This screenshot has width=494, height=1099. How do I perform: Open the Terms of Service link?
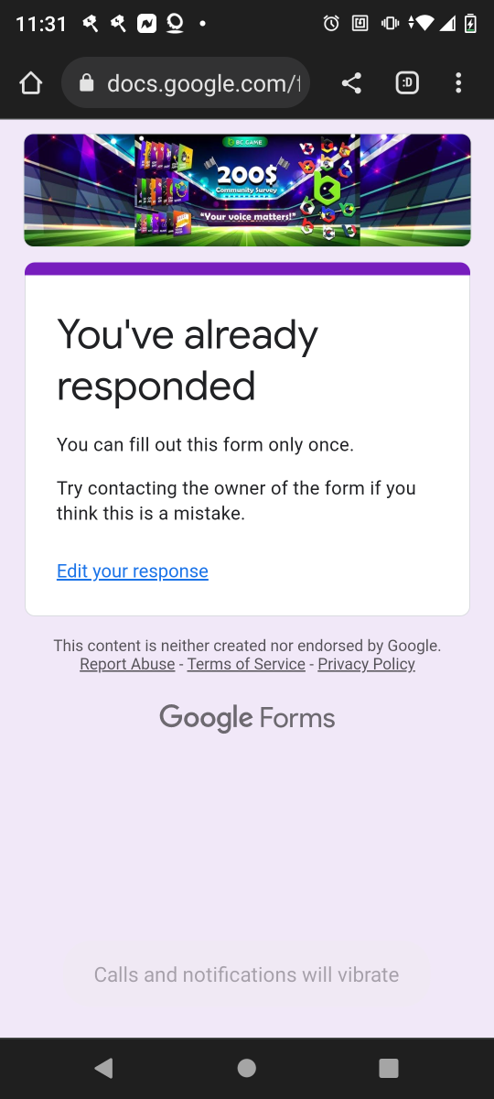[x=246, y=664]
